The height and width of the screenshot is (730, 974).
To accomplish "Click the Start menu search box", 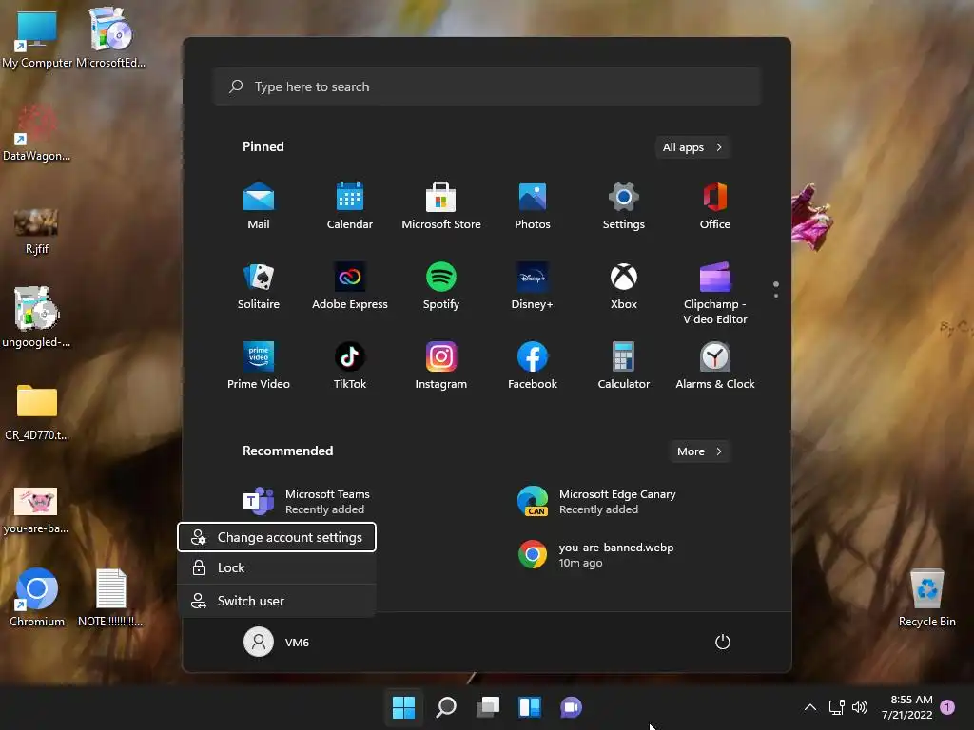I will (488, 86).
